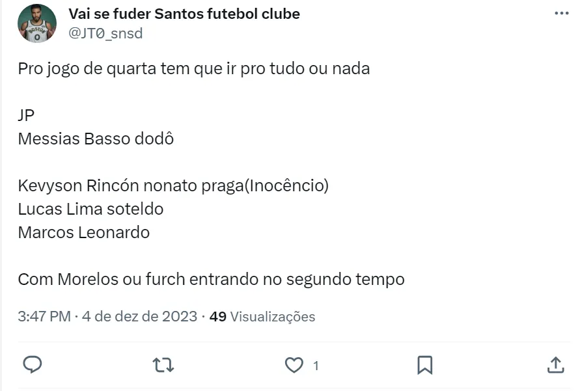Image resolution: width=580 pixels, height=391 pixels.
Task: Open the 'Vai se fuder Santos futebol clube' profile
Action: tap(184, 14)
